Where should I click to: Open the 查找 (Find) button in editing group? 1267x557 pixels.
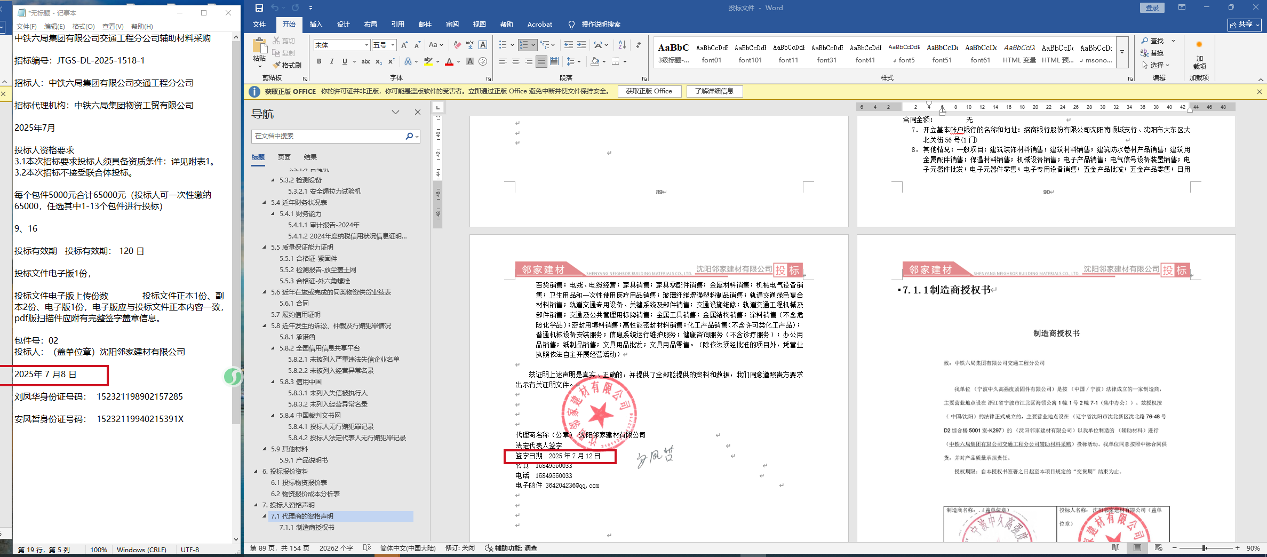tap(1152, 41)
